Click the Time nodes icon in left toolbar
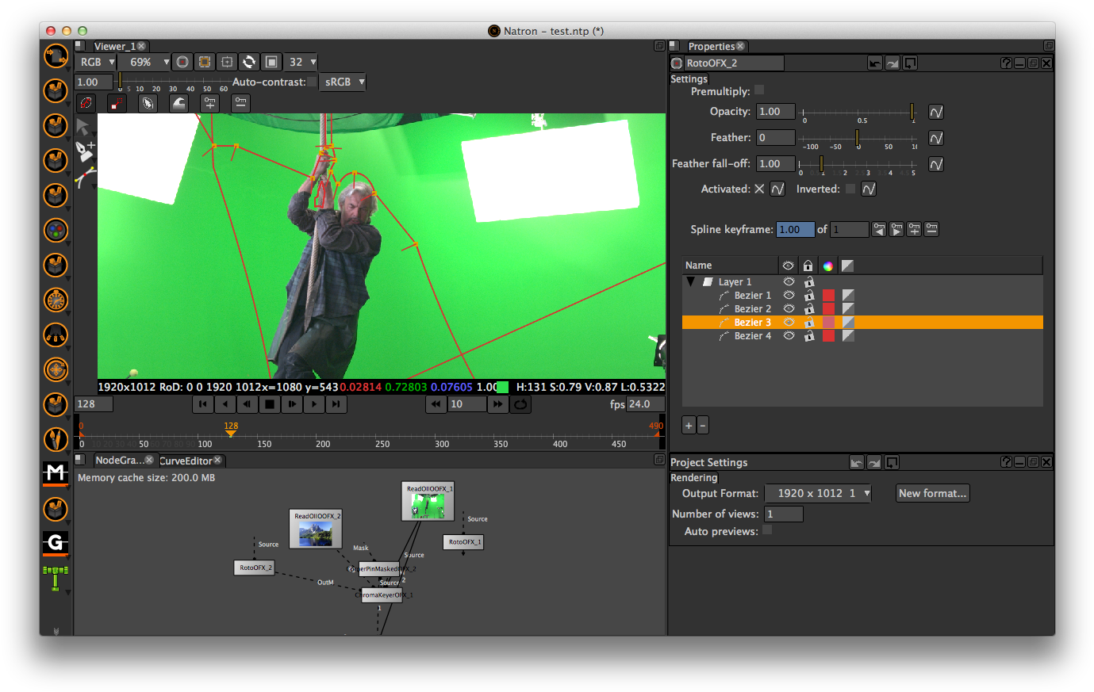Viewport: 1094px width, 692px height. (56, 300)
